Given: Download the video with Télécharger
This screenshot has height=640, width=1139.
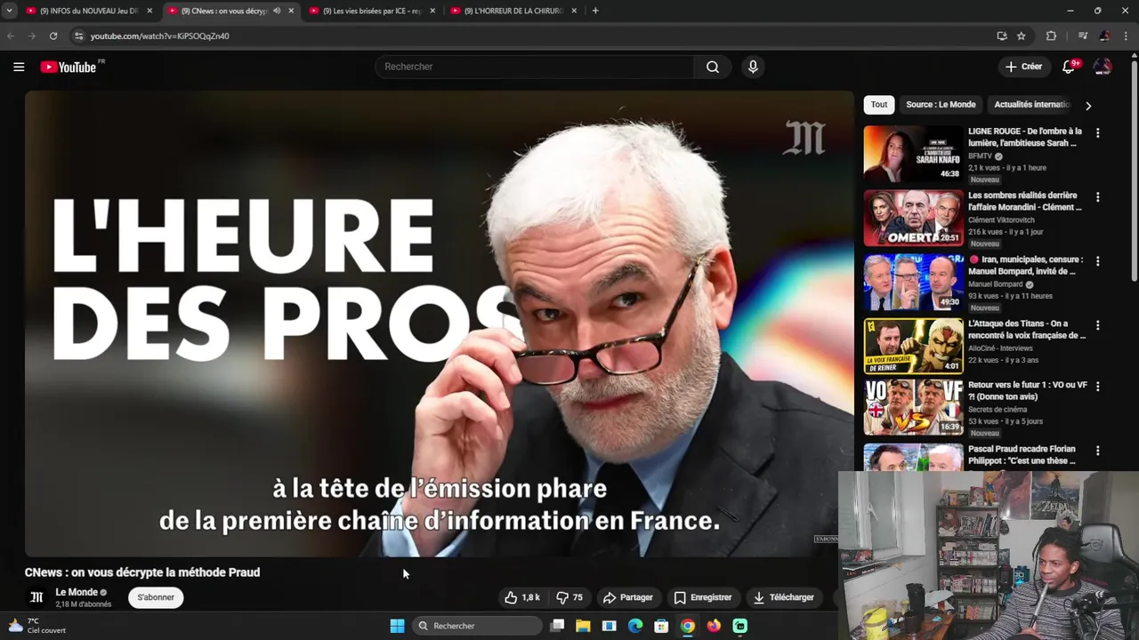Looking at the screenshot, I should pos(784,597).
